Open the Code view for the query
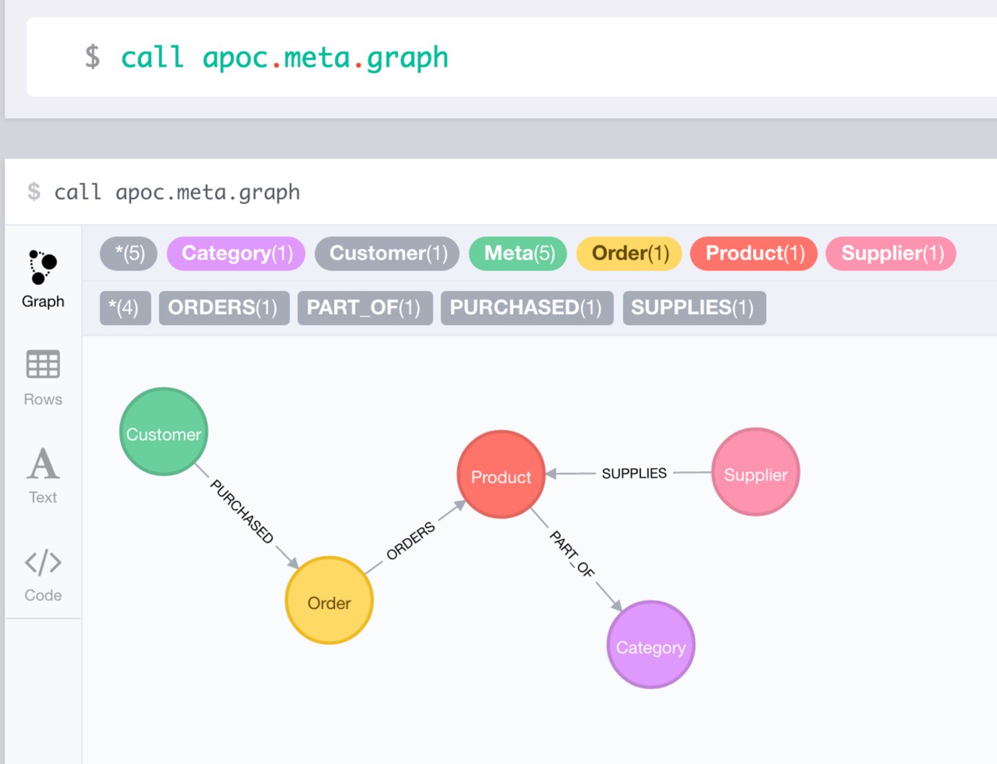The width and height of the screenshot is (997, 764). tap(42, 572)
